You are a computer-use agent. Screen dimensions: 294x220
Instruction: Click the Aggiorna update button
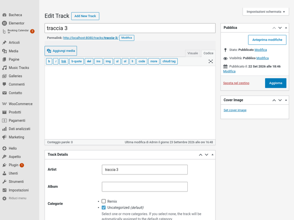(276, 83)
